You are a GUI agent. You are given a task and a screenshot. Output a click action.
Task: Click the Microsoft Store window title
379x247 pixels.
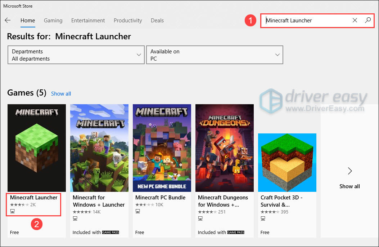point(18,6)
